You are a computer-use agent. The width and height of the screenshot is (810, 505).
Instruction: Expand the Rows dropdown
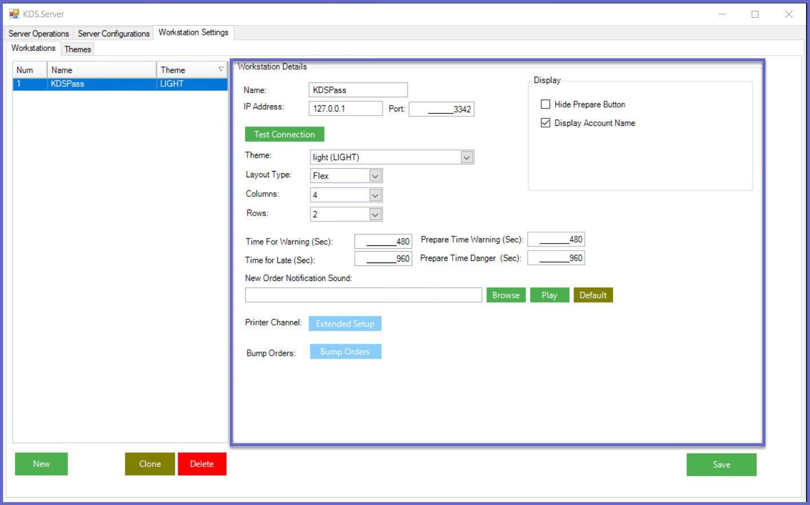[375, 214]
